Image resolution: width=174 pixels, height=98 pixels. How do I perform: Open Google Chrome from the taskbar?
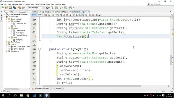[28, 95]
